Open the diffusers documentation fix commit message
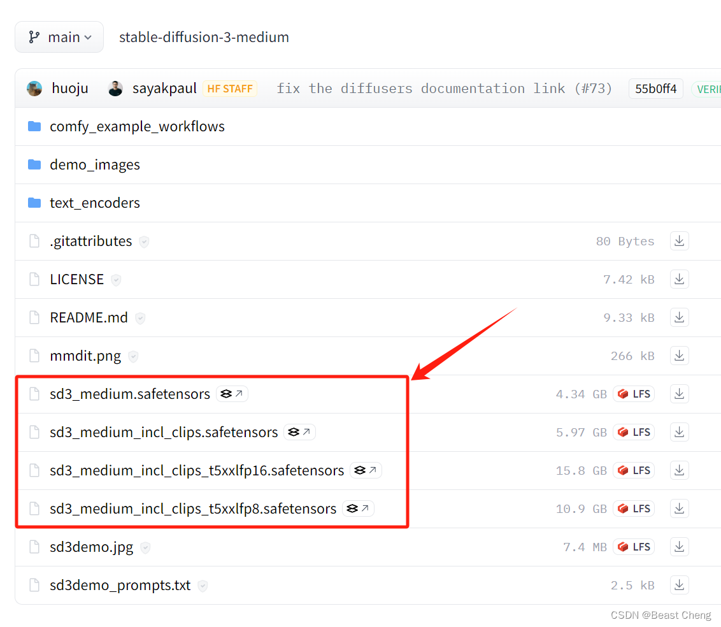 click(x=444, y=89)
